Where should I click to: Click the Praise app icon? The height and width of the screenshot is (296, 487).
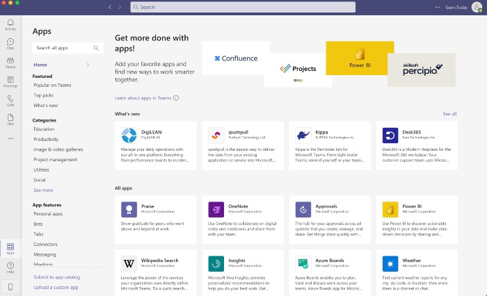click(x=129, y=209)
